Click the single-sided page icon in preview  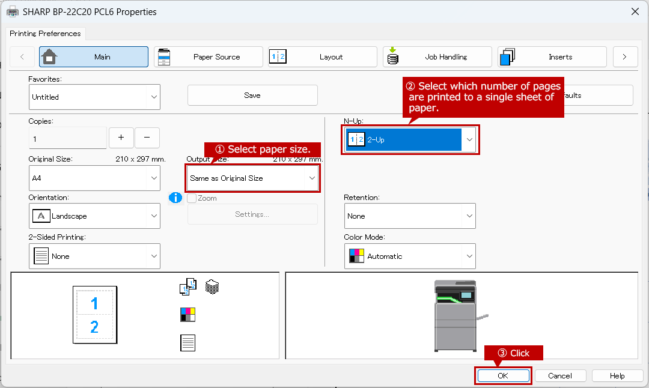(x=188, y=343)
